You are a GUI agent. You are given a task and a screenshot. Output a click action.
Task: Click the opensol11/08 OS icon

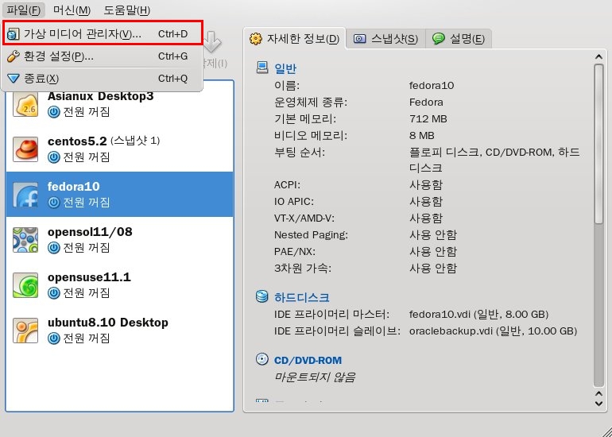[25, 240]
